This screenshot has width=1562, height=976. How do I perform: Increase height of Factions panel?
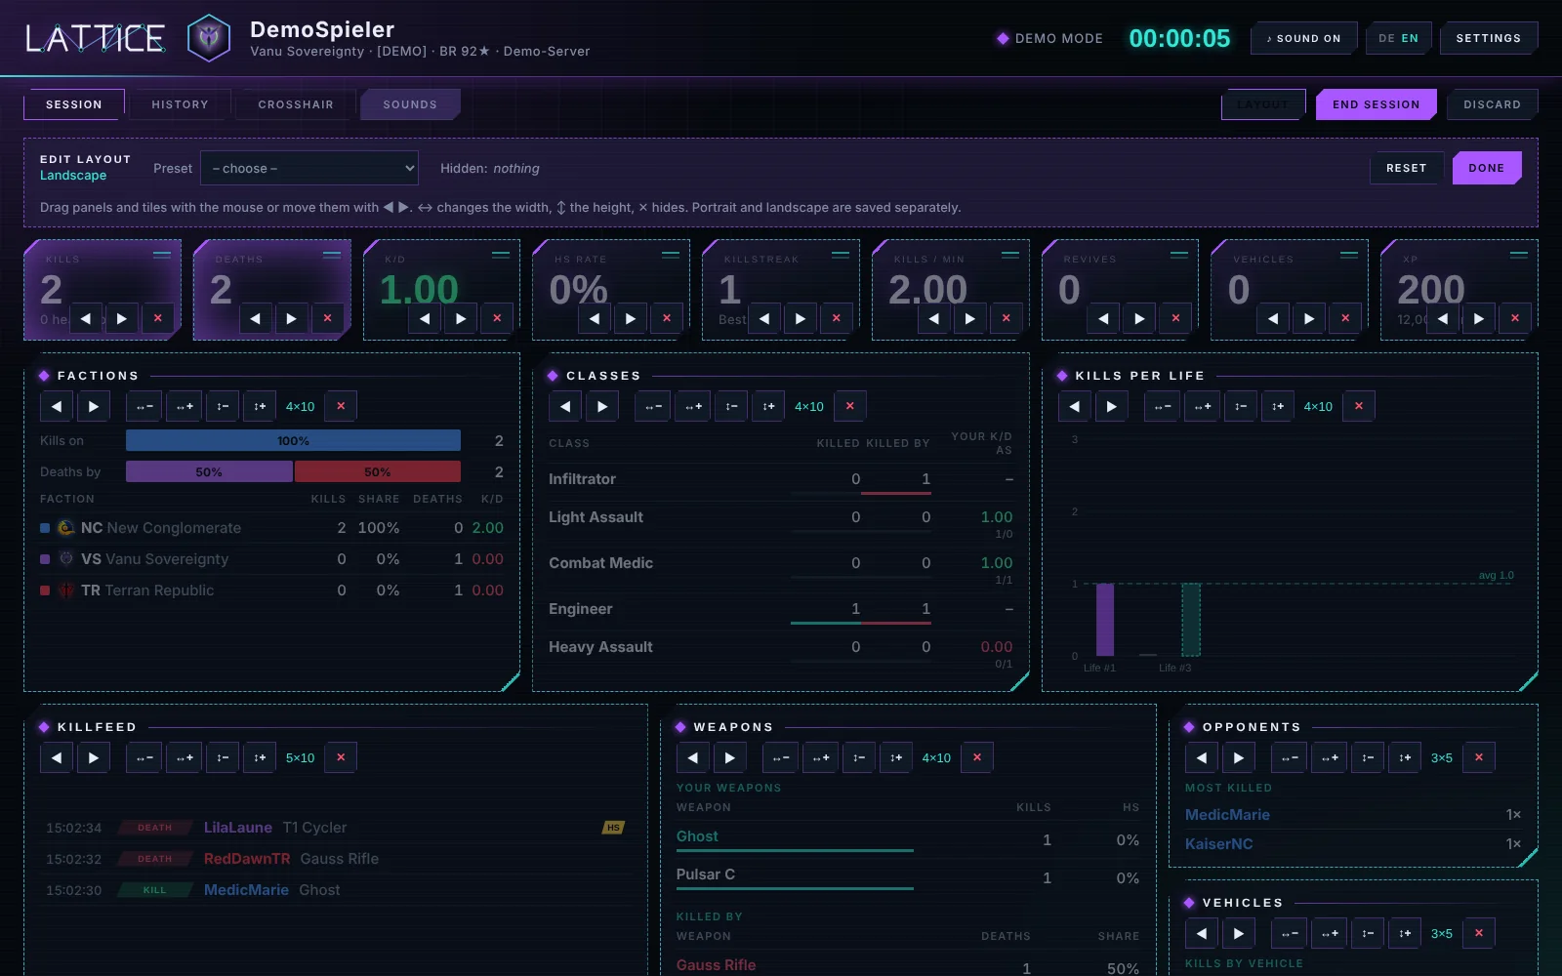(260, 406)
